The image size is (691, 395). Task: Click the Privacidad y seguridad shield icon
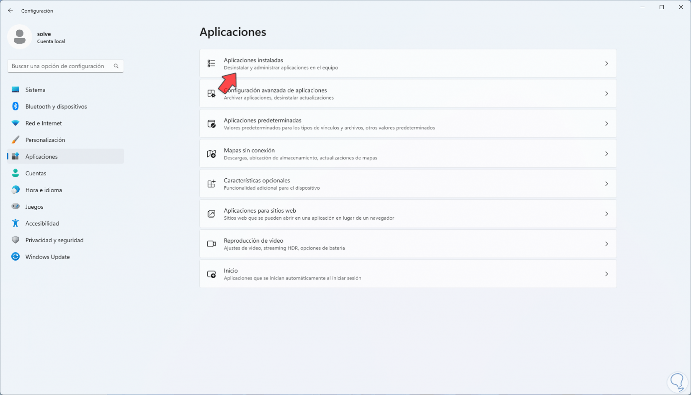(x=15, y=240)
